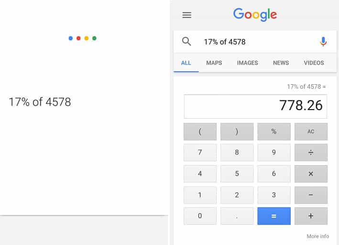Tap the microphone voice search icon
Screen dimensions: 339x245
tap(323, 42)
